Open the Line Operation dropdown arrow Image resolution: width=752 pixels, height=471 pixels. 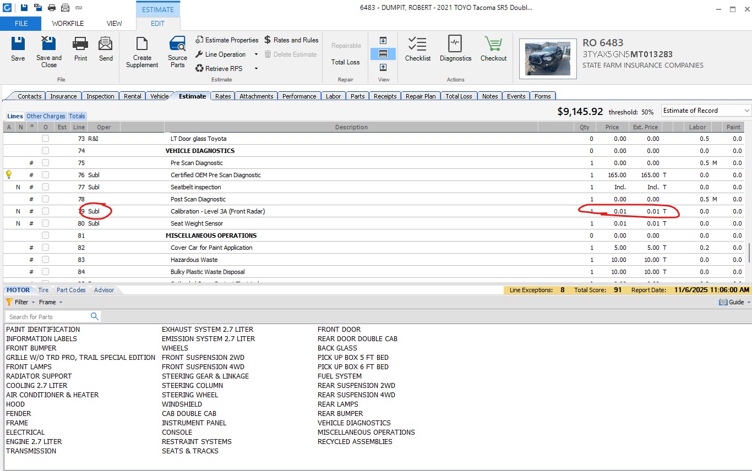tap(256, 54)
